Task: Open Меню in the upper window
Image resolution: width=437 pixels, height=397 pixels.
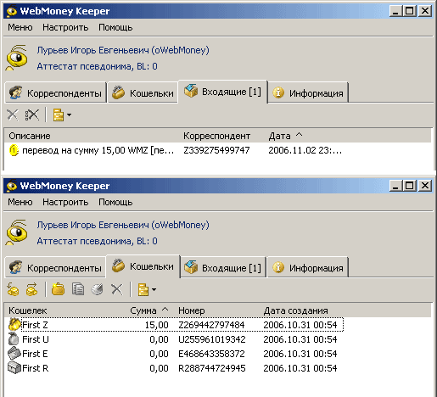Action: pos(20,27)
